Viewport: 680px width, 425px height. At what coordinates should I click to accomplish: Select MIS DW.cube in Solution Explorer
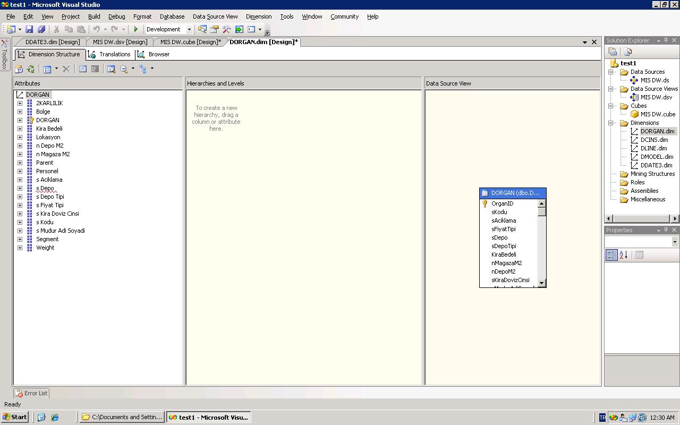tap(658, 114)
